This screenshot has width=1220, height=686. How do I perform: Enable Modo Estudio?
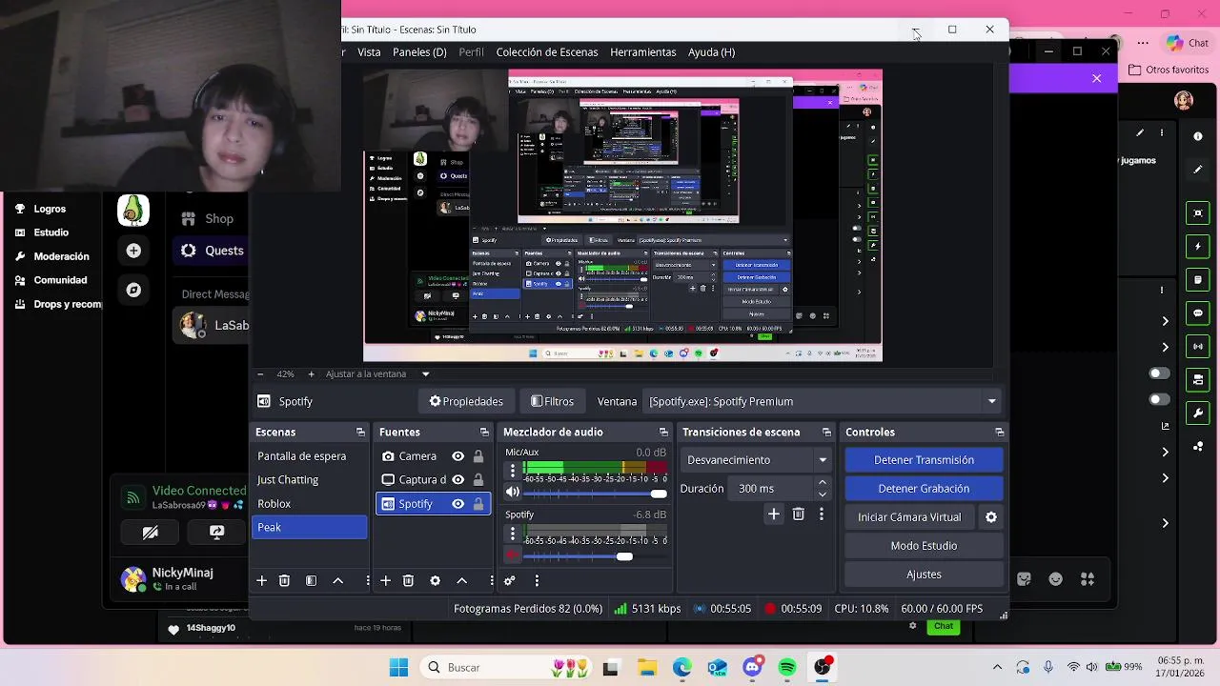[x=924, y=545]
